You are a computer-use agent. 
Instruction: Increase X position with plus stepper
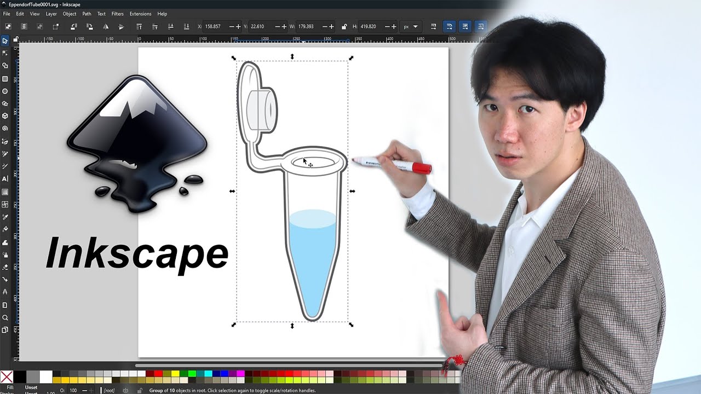click(239, 26)
